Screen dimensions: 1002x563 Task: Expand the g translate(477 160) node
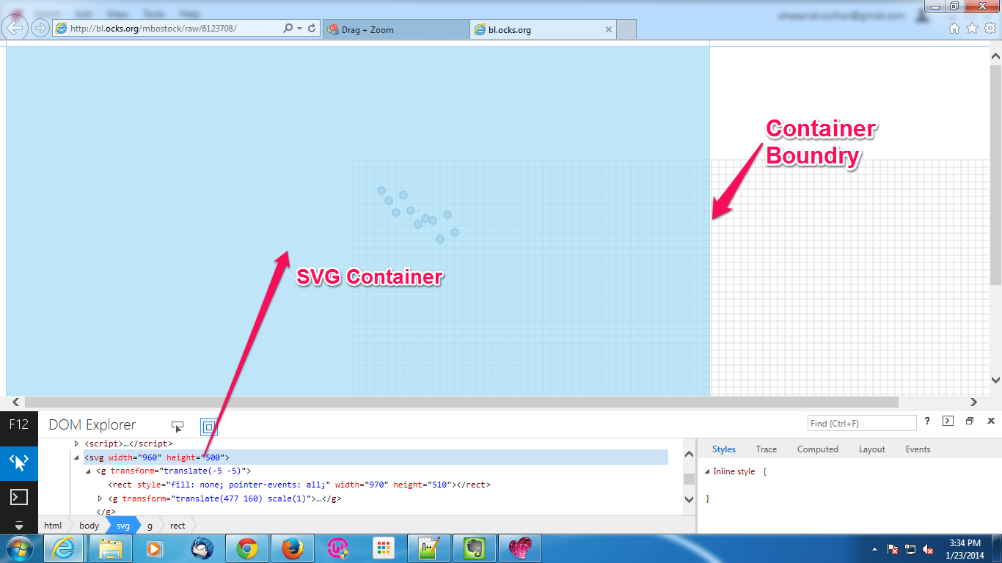coord(100,498)
